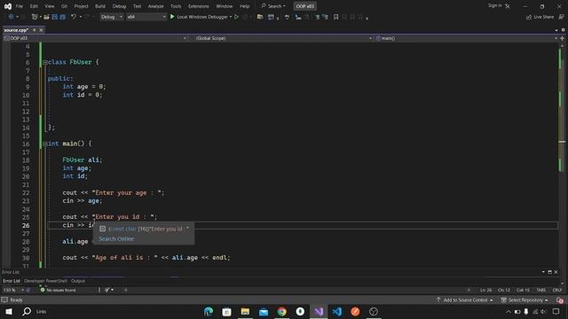Collapse the class FbUser code block

[x=45, y=62]
